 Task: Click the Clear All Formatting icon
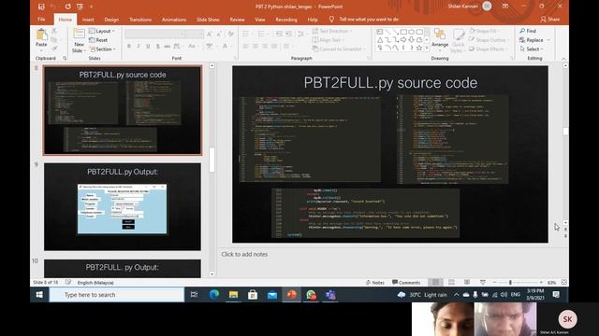point(231,35)
